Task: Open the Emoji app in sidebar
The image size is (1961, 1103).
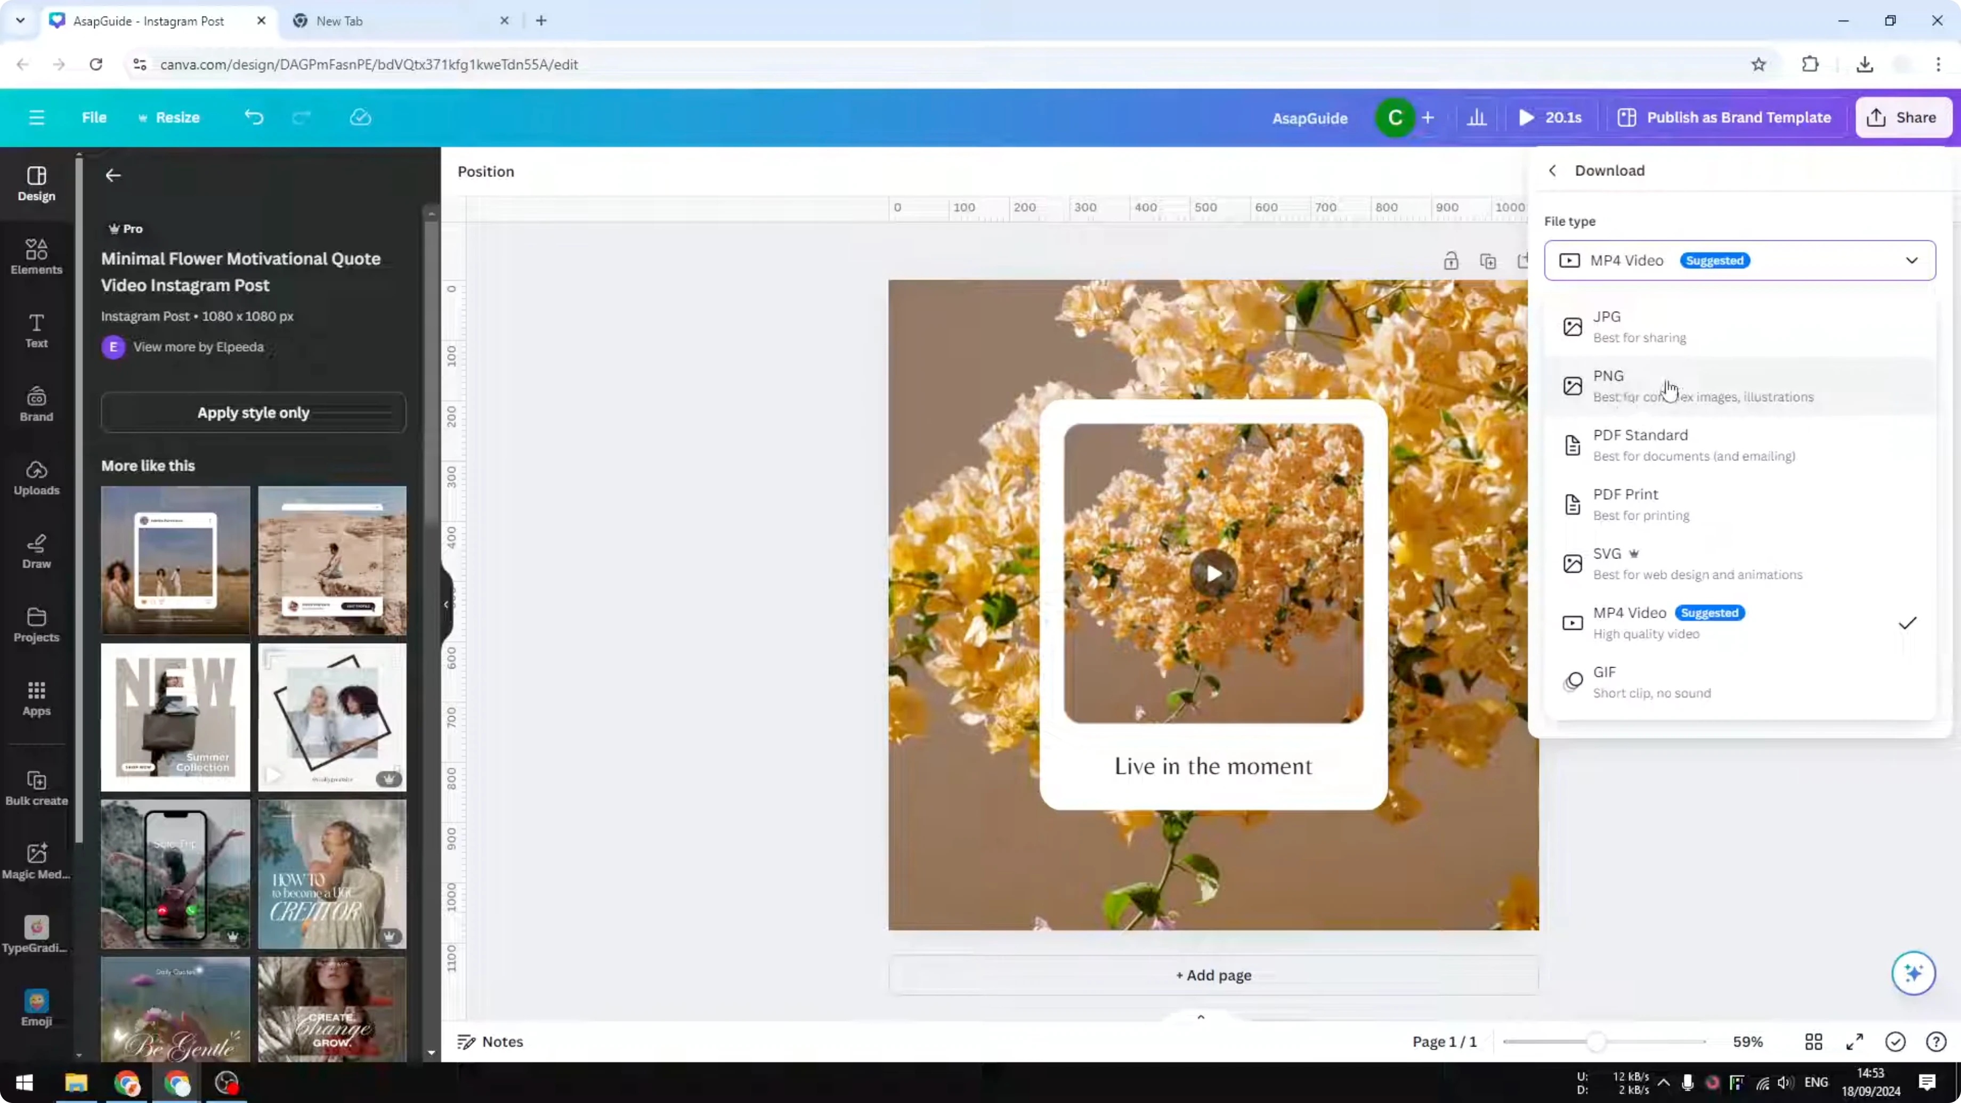Action: (x=37, y=1009)
